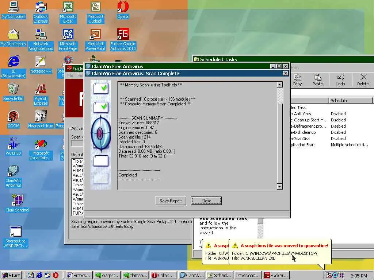The image size is (374, 280).
Task: Select the Opera desktop shortcut
Action: click(123, 10)
